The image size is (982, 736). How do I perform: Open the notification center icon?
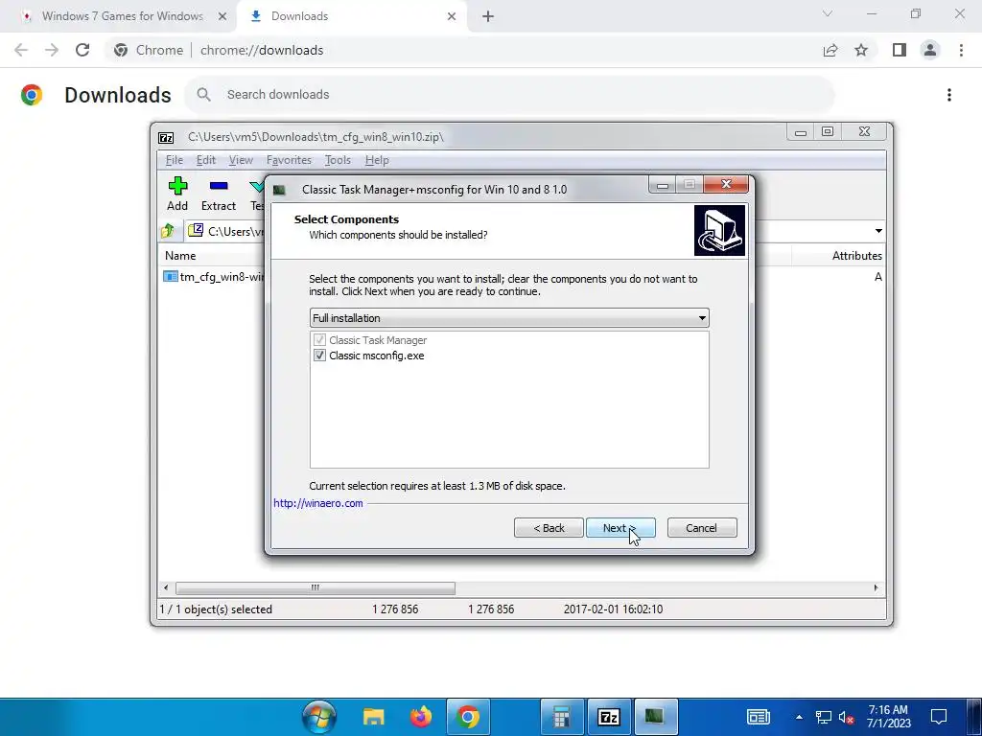939,717
